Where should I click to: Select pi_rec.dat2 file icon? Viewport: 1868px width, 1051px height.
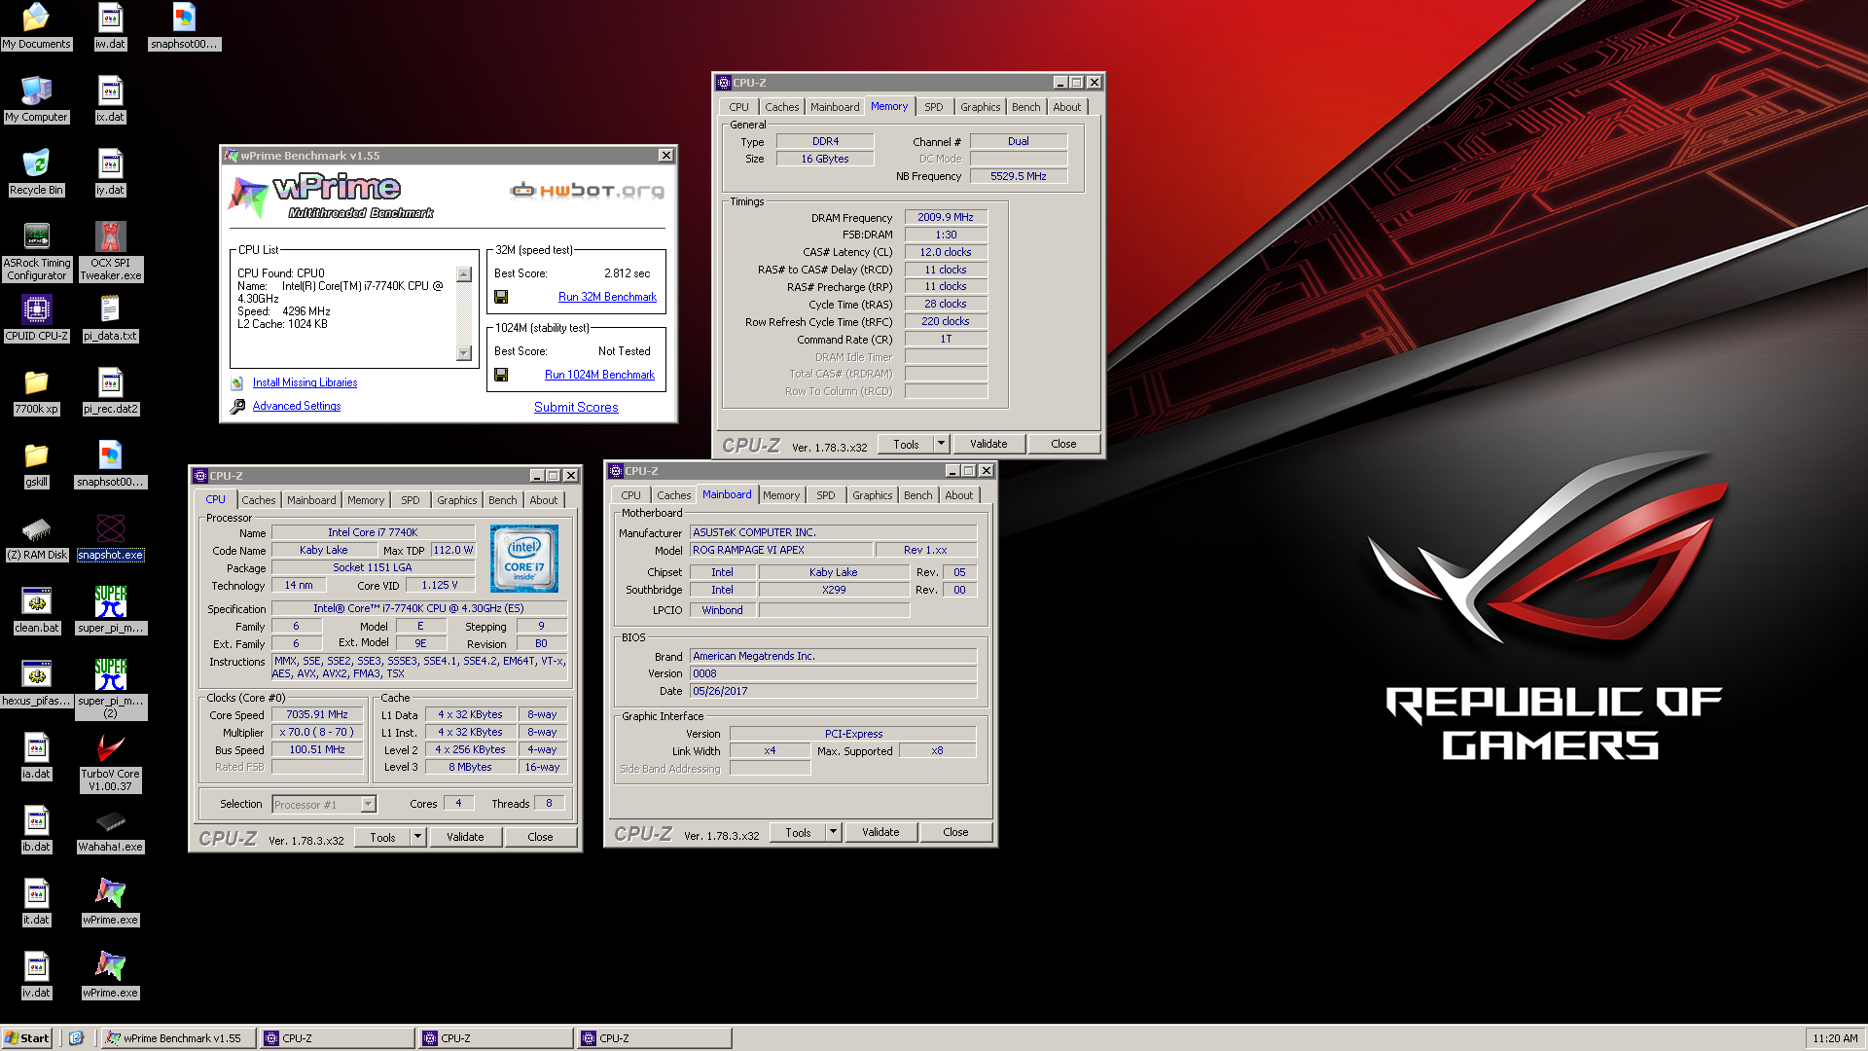(x=110, y=391)
